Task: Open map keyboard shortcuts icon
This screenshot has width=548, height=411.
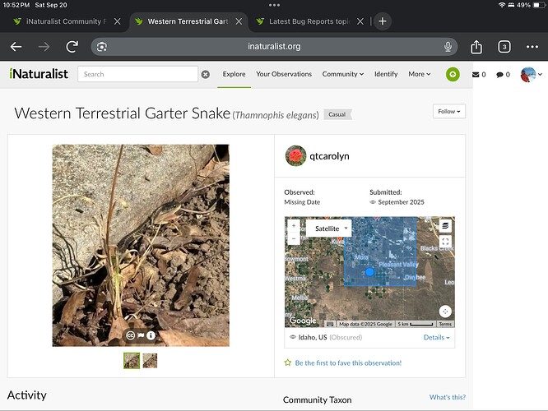Action: (x=330, y=324)
